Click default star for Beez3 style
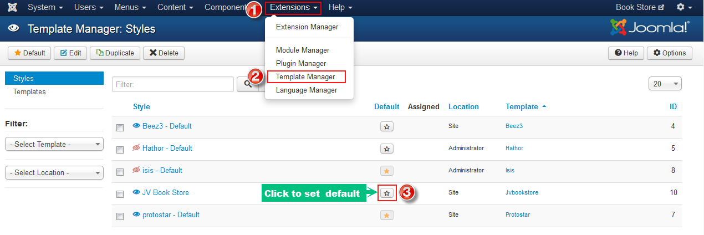704x235 pixels. (387, 126)
